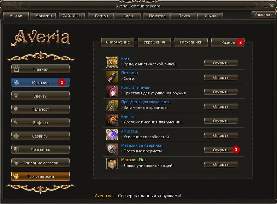The height and width of the screenshot is (204, 277).
Task: Click the Закладка bookmark button
Action: [x=264, y=15]
